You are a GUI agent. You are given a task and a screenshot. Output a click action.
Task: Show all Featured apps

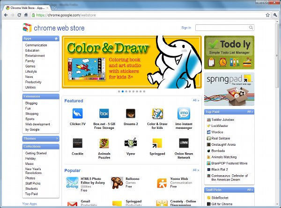click(x=196, y=100)
